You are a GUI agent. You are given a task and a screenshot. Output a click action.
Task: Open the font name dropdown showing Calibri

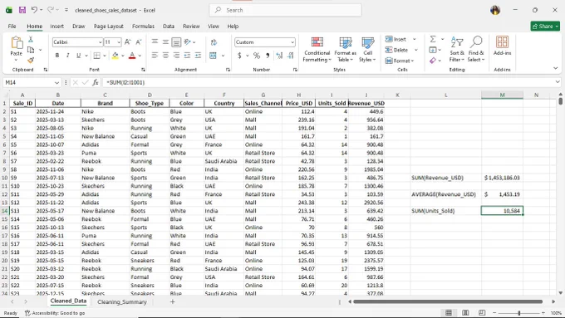[x=101, y=42]
